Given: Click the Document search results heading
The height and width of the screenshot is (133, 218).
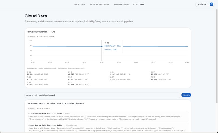Looking at the screenshot, I should pos(55,104).
